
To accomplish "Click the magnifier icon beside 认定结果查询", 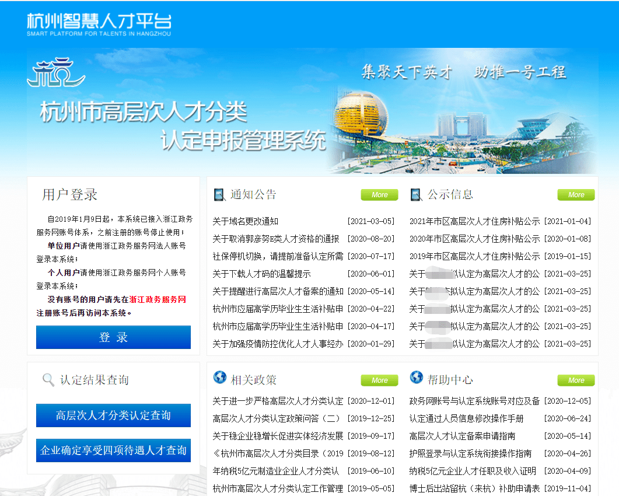I will pos(48,380).
